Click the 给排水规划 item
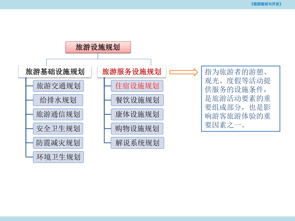Screen dimensions: 295x221 pos(58,100)
